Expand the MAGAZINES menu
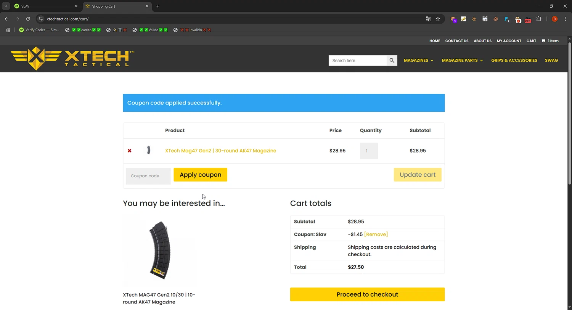 (418, 60)
